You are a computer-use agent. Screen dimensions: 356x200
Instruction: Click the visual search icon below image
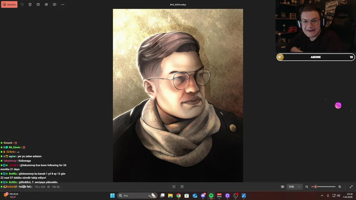click(174, 187)
